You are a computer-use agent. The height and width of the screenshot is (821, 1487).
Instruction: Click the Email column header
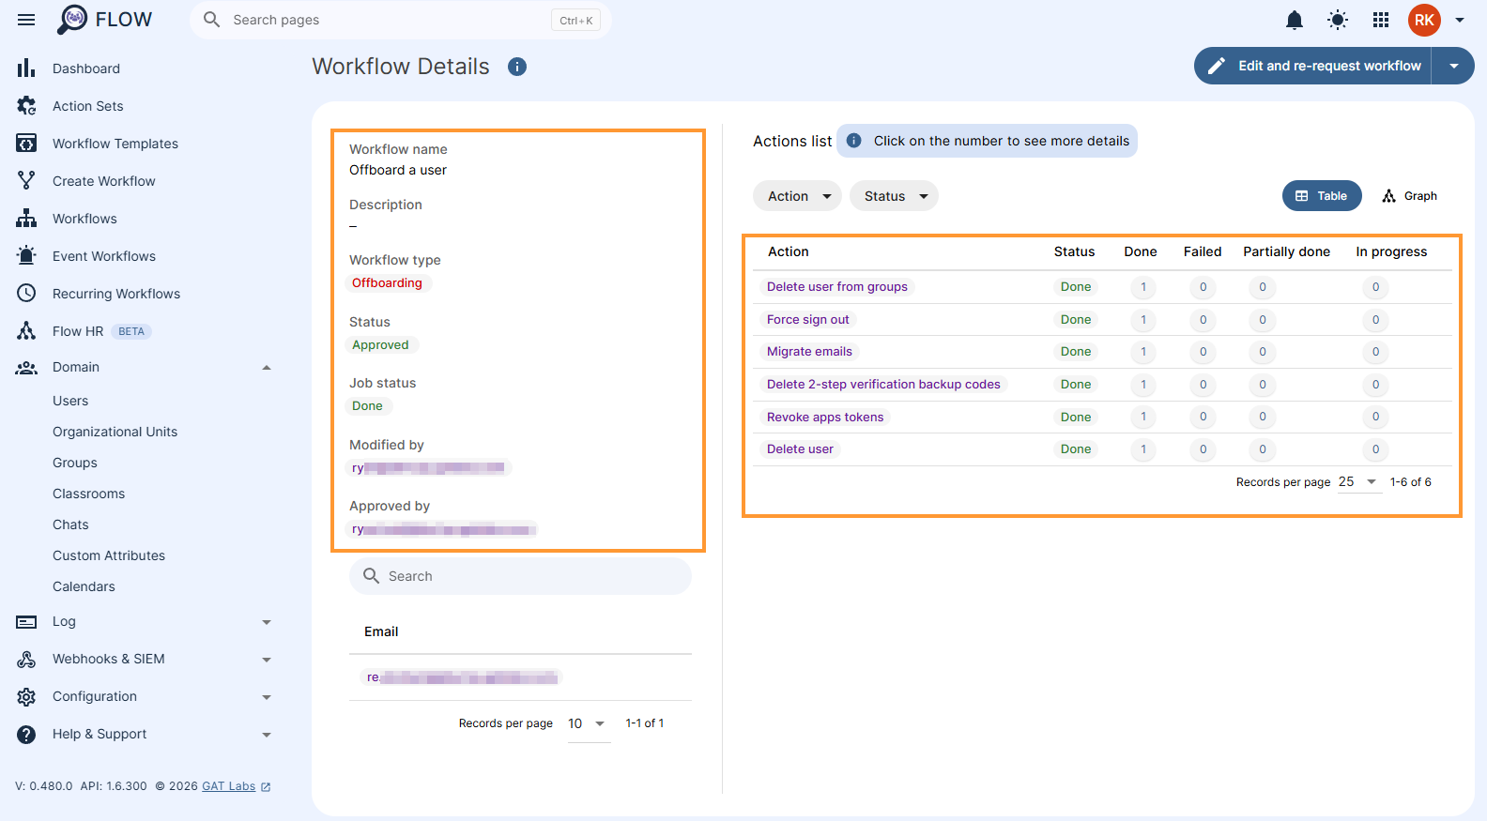(x=381, y=631)
